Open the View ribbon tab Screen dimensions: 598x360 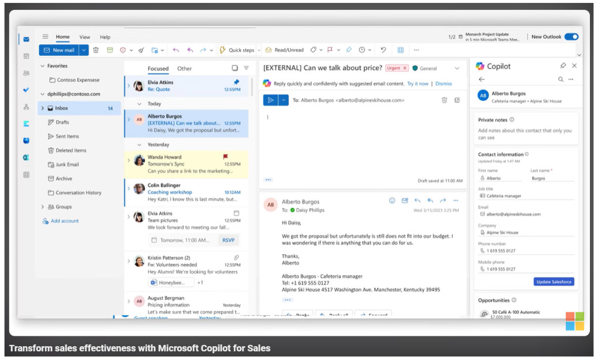tap(85, 37)
